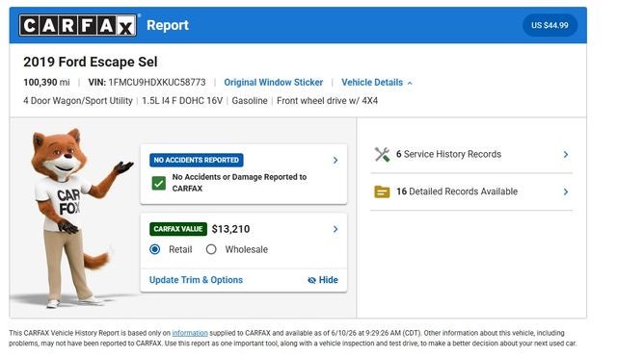The width and height of the screenshot is (617, 356).
Task: Follow the 'information' hyperlink in disclaimer
Action: (190, 333)
